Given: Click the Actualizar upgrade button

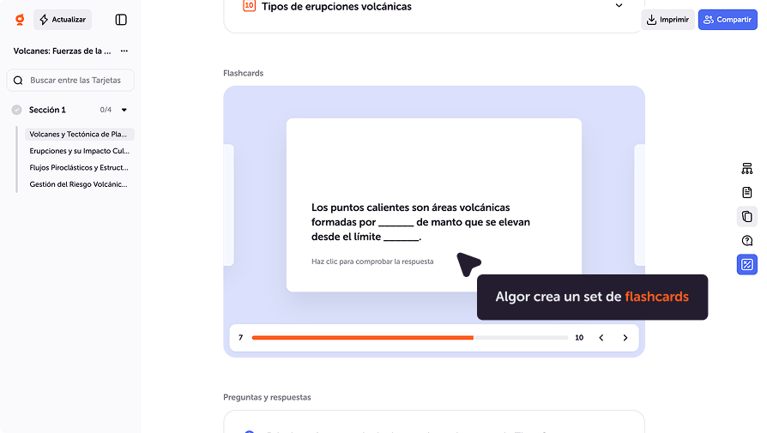Looking at the screenshot, I should (63, 20).
